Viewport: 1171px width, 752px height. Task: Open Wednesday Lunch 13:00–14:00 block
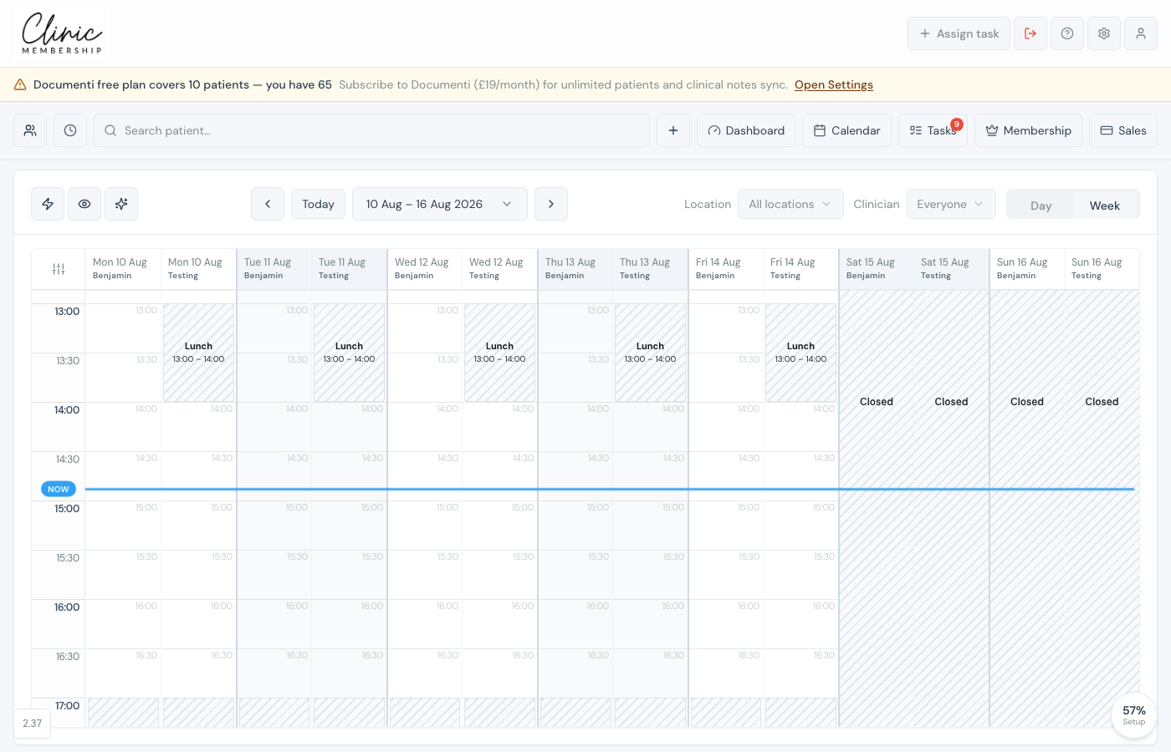point(499,353)
